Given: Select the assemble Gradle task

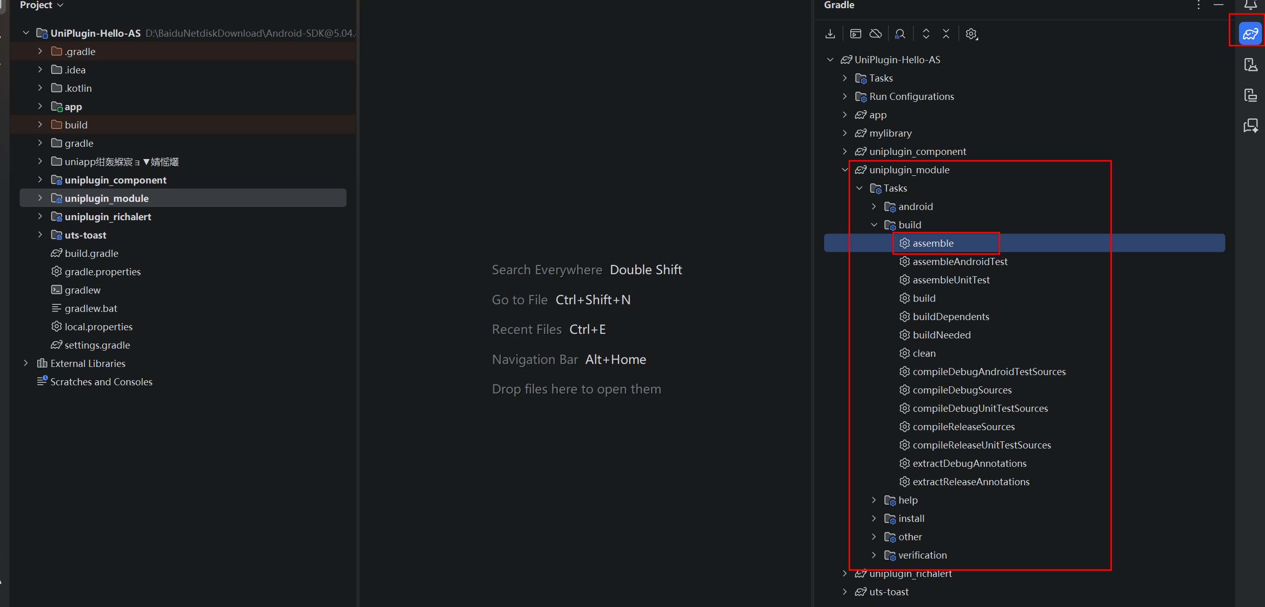Looking at the screenshot, I should tap(933, 243).
